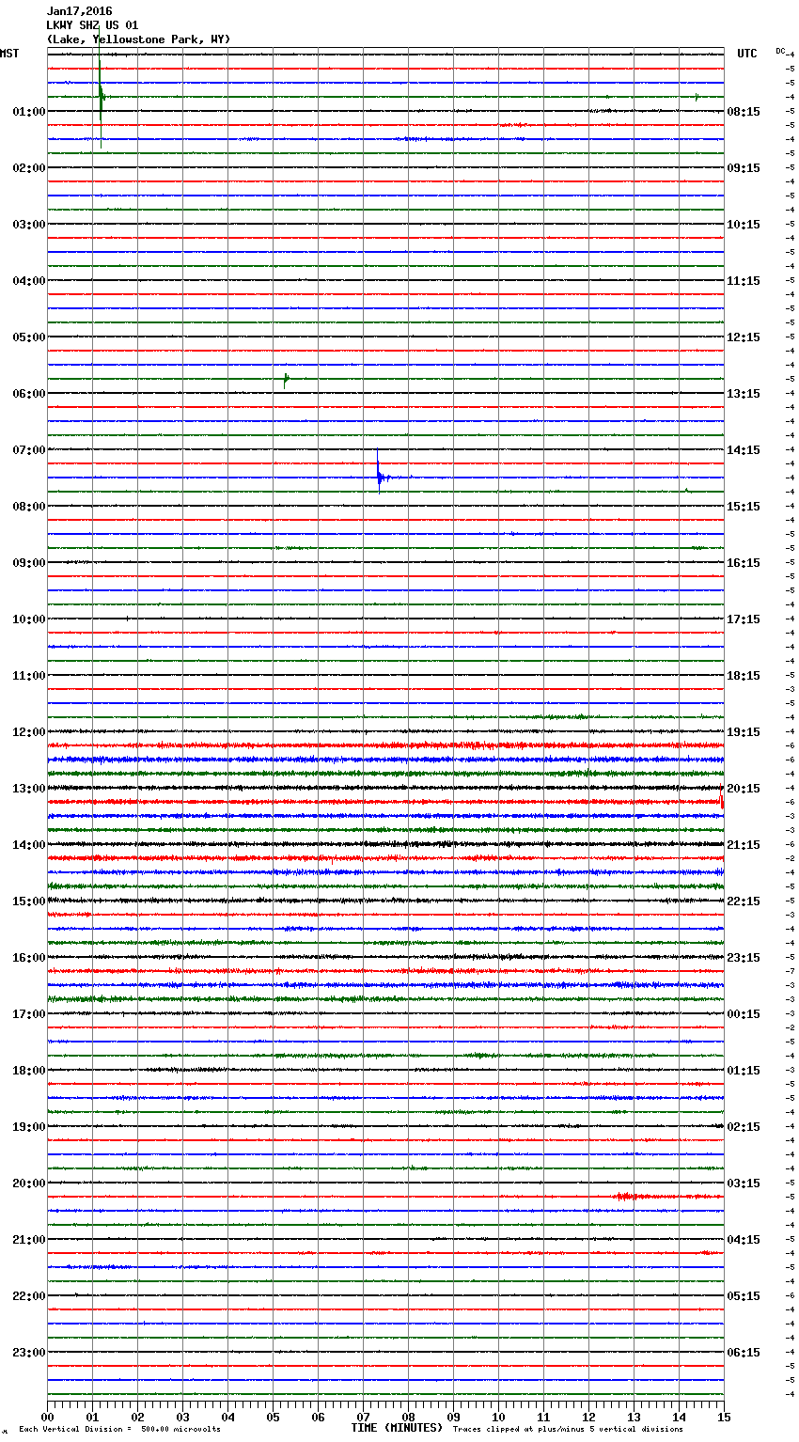Click the TIME (MINUTES) axis title

pyautogui.click(x=397, y=1428)
